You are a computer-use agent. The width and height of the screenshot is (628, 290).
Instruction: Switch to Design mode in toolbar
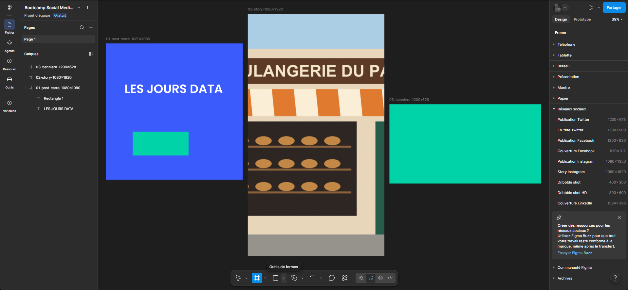click(x=371, y=278)
